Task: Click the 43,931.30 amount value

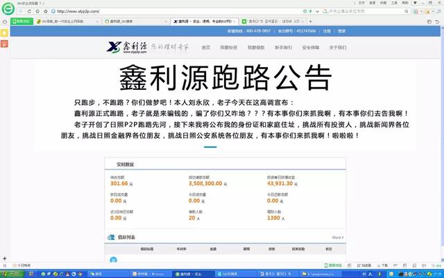Action: 280,183
